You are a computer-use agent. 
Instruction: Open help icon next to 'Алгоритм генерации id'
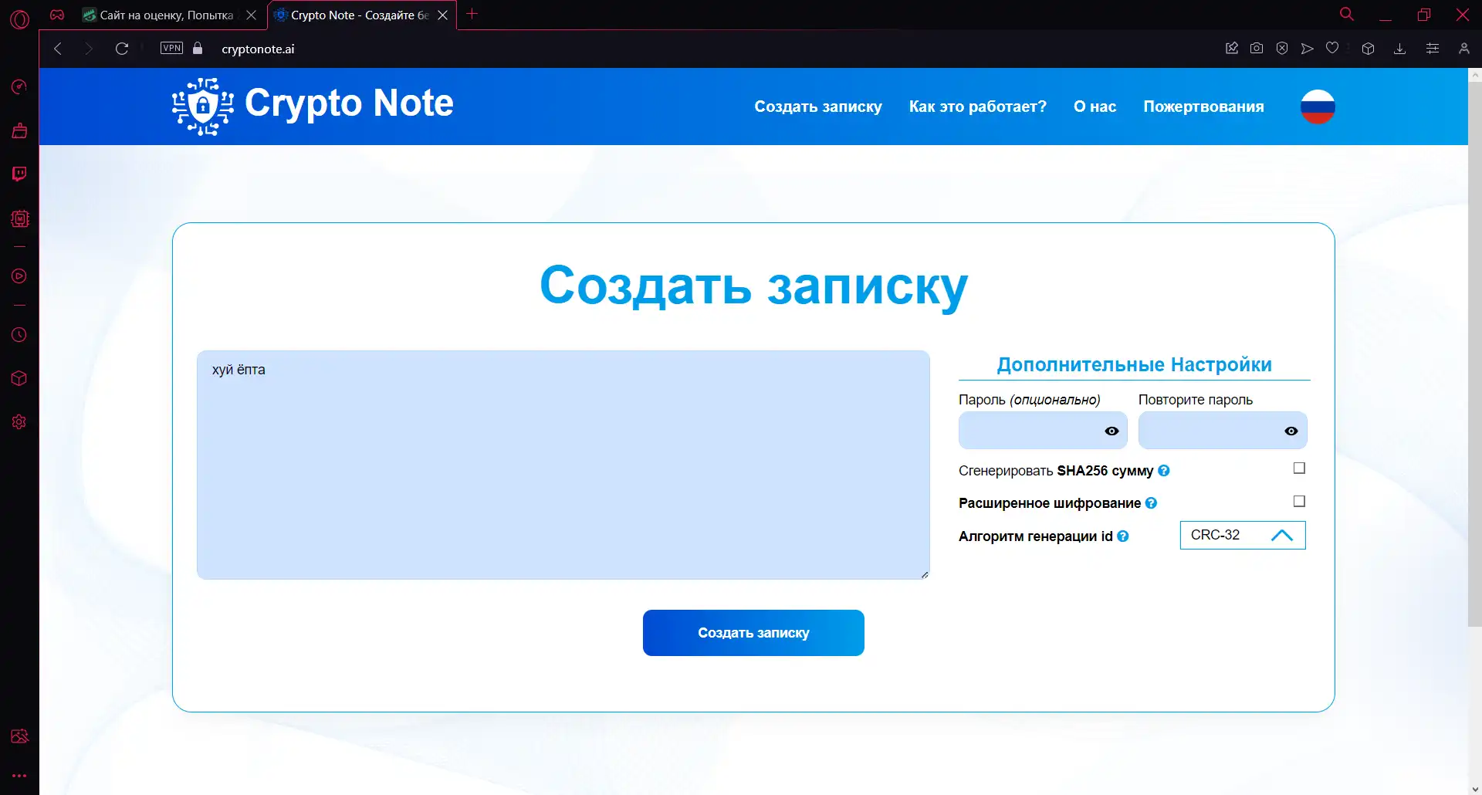tap(1123, 536)
